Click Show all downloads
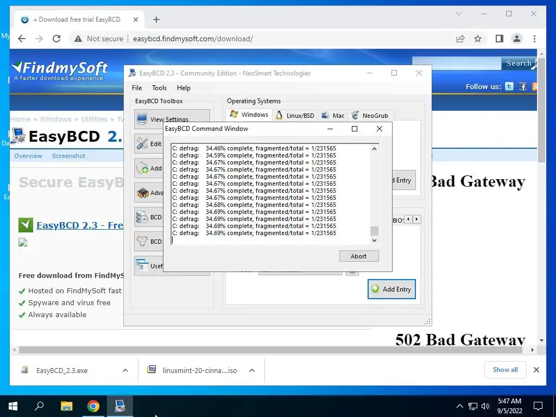This screenshot has height=417, width=556. pos(505,370)
